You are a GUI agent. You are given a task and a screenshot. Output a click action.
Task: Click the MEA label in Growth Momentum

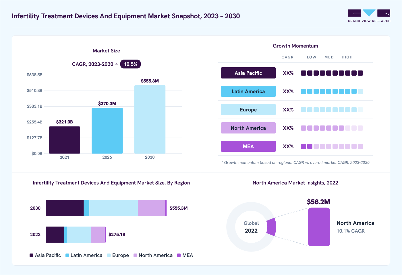click(248, 146)
